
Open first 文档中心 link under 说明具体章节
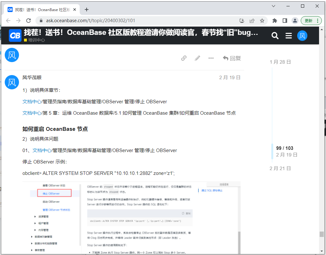pyautogui.click(x=32, y=102)
